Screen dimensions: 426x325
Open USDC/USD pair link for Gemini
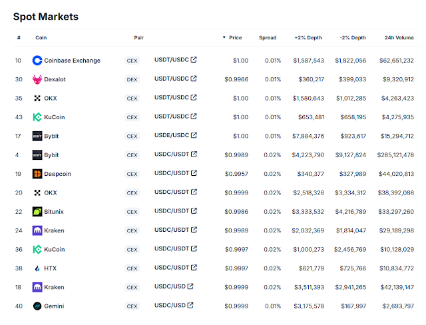tap(170, 306)
